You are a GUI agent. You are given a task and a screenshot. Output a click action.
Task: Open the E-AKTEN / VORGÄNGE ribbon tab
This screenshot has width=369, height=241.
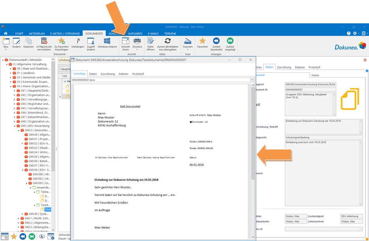point(65,34)
